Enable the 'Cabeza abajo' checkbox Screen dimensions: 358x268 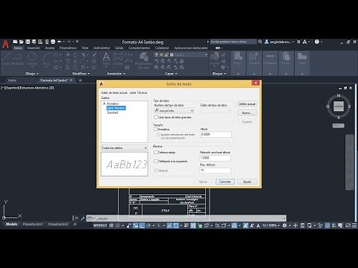point(156,152)
